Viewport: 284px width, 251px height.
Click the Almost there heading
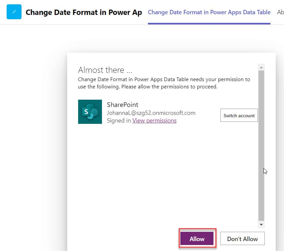click(105, 70)
